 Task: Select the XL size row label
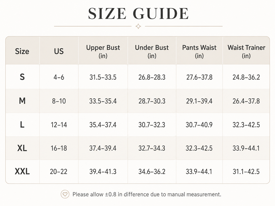coord(22,148)
